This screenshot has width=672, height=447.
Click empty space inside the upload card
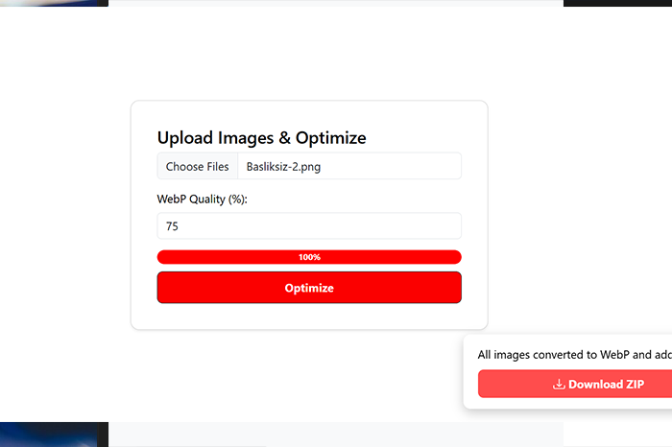click(x=309, y=315)
